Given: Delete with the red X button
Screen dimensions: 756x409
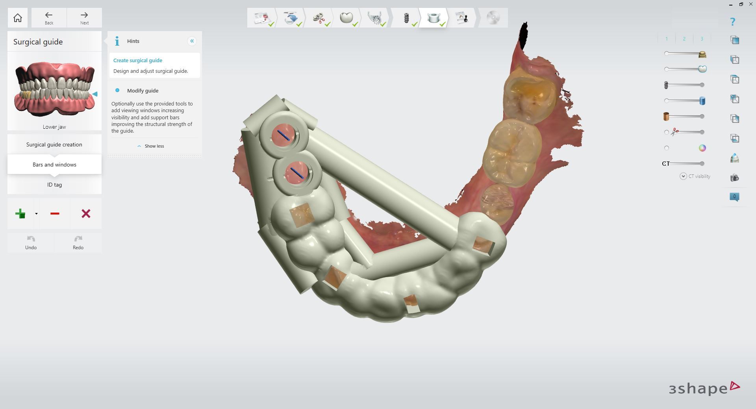Looking at the screenshot, I should point(86,214).
